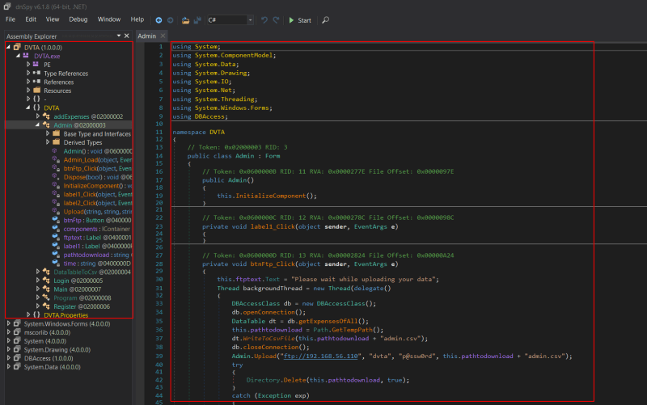Click line number 30 in gutter
Screen dimensions: 647x405
[x=159, y=279]
